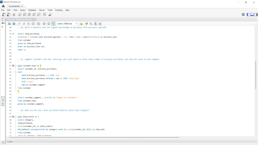Click the ROW_NUMBER() over(partition by category line
This screenshot has width=258, height=145.
point(61,129)
